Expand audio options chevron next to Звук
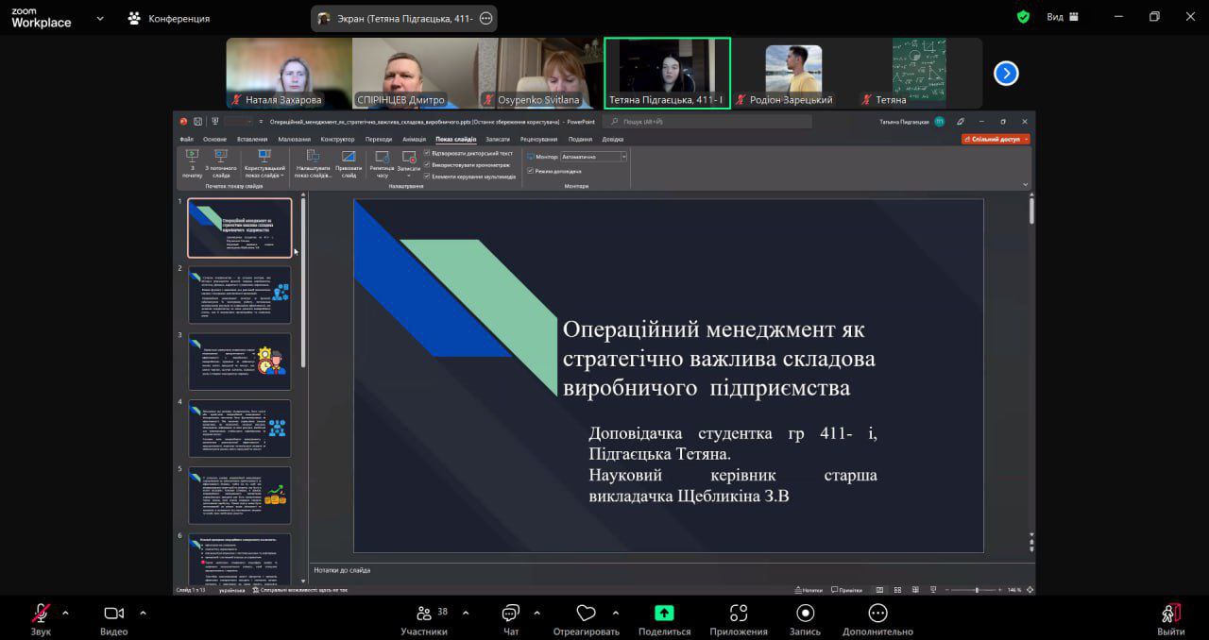 click(65, 613)
